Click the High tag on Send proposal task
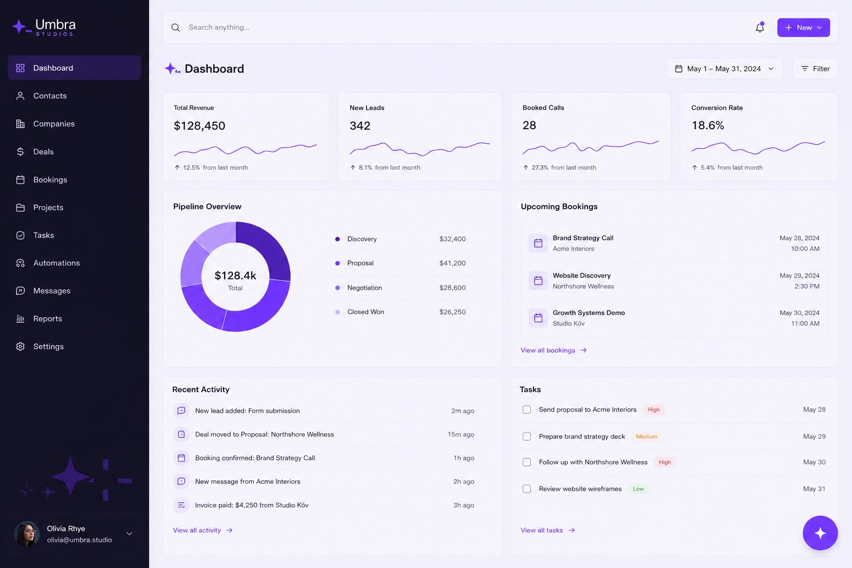852x568 pixels. (x=653, y=409)
